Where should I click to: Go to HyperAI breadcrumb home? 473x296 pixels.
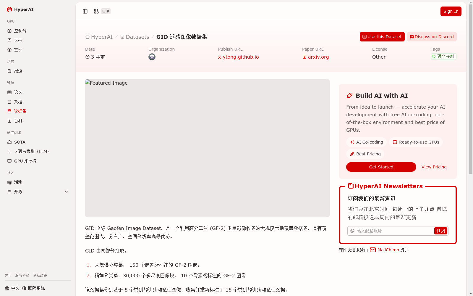[99, 37]
